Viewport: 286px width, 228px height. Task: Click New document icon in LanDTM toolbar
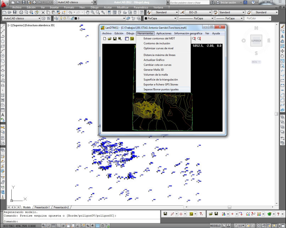105,39
